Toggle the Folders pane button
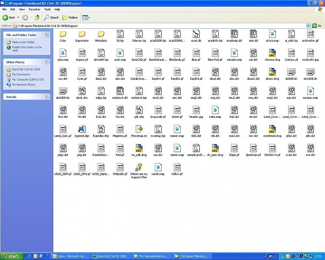 (x=70, y=18)
